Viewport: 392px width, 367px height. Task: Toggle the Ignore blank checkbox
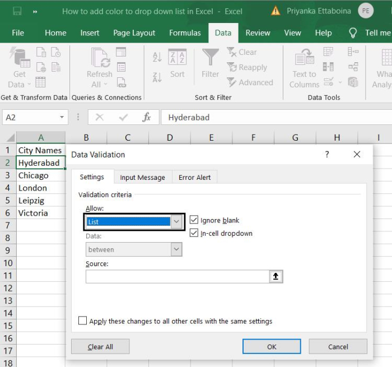click(x=194, y=220)
